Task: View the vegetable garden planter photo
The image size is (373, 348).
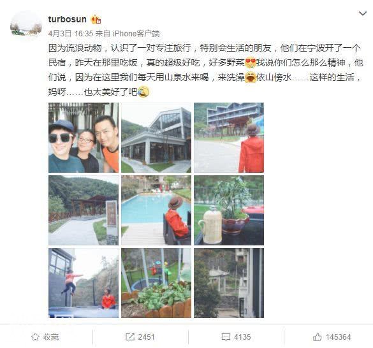Action: click(x=156, y=283)
